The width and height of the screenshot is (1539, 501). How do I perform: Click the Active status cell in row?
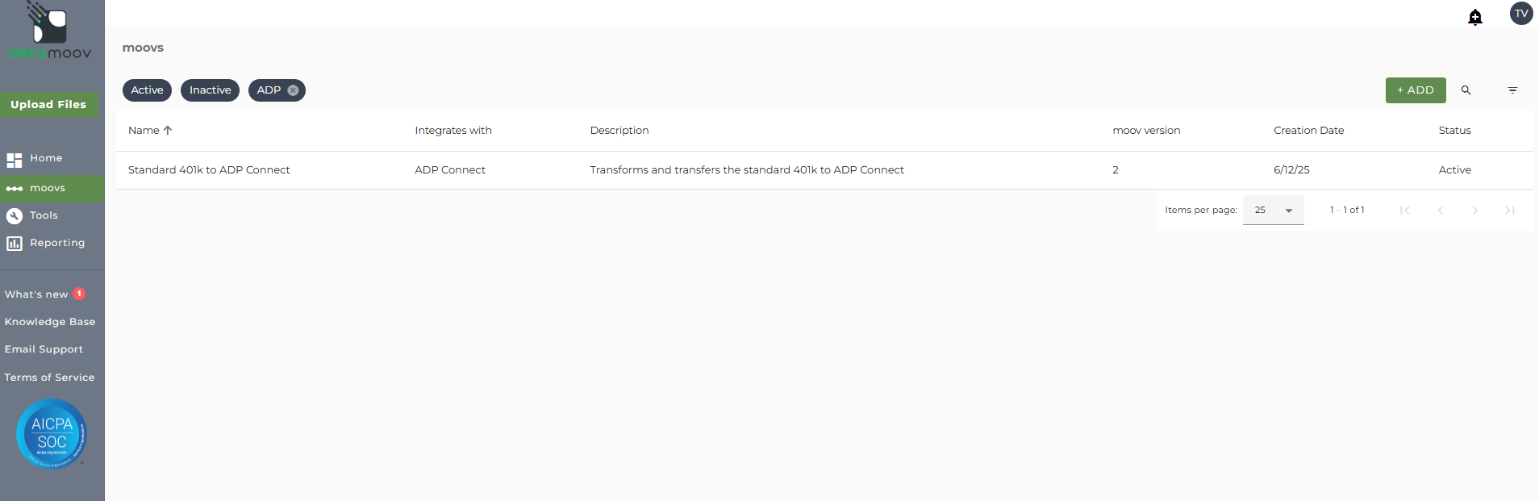[1455, 170]
